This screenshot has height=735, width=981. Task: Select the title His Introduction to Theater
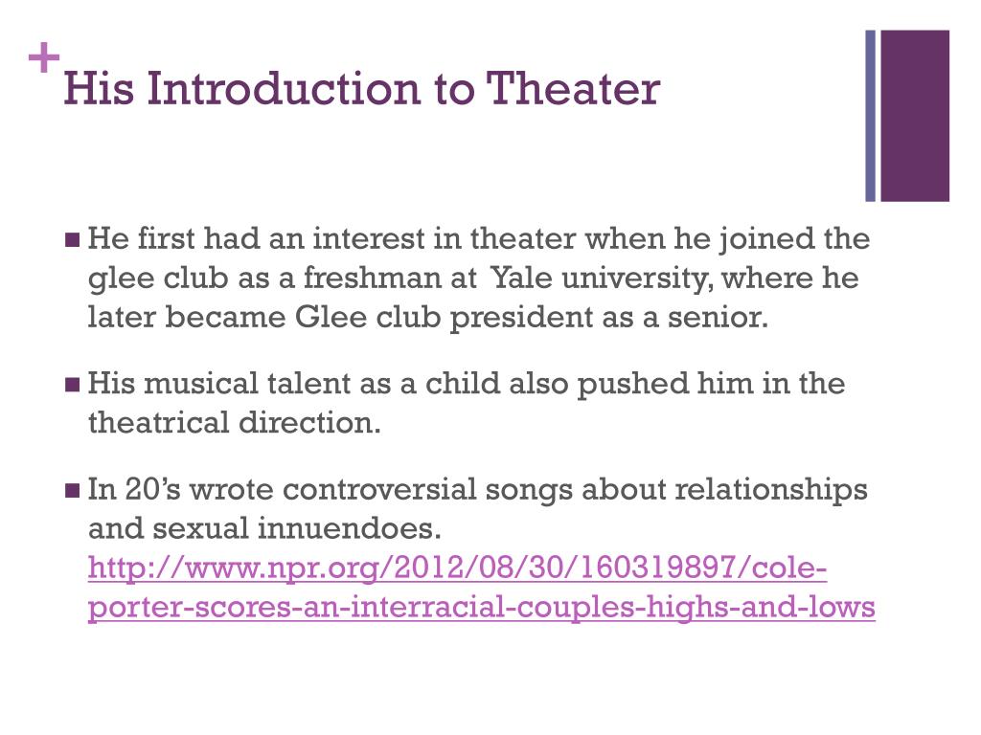click(361, 89)
